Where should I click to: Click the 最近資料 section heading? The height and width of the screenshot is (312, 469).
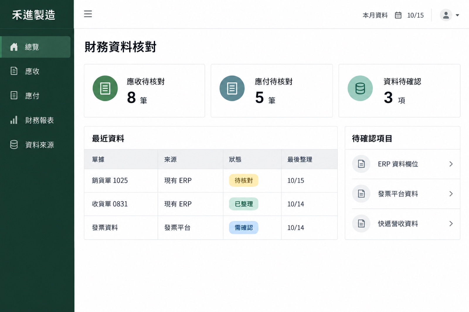coord(108,138)
